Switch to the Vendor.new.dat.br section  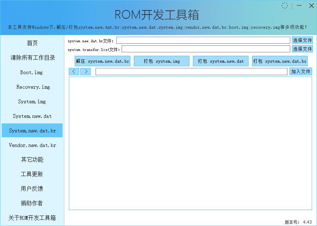pyautogui.click(x=31, y=145)
